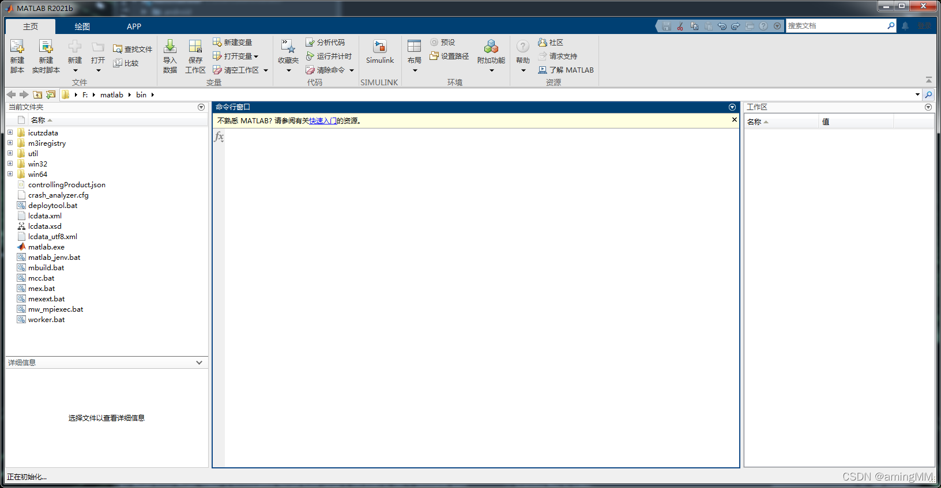Open the 新建 (New) plus icon
Screen dimensions: 941x488
pos(75,47)
